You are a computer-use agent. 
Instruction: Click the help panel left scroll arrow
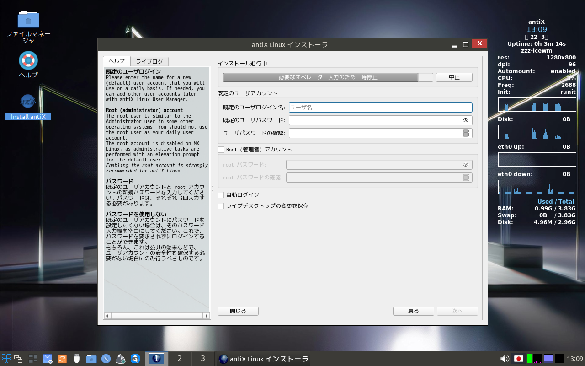click(x=108, y=316)
